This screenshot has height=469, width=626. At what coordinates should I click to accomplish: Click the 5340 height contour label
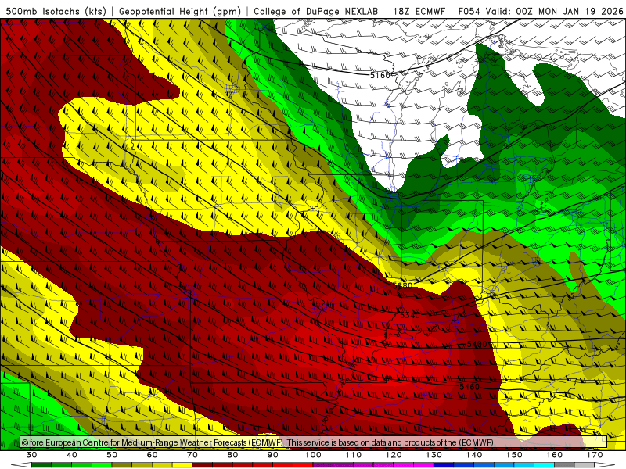(409, 315)
